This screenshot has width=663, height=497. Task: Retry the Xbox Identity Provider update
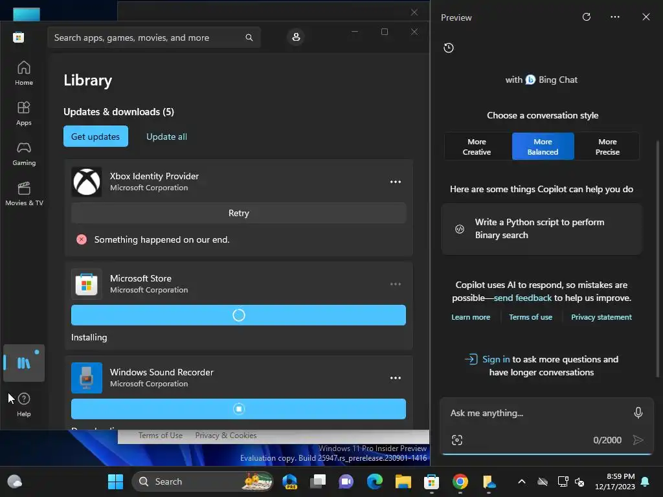(238, 213)
